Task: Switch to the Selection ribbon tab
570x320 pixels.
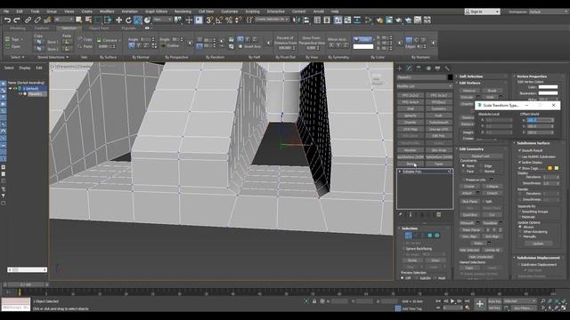Action: (69, 28)
